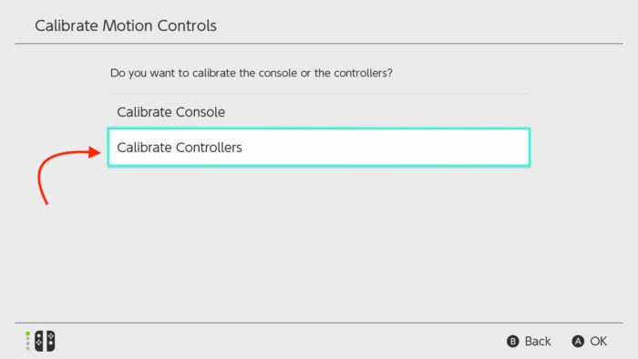Click the left Joy-Con half of the icon
The image size is (638, 359).
click(x=38, y=341)
